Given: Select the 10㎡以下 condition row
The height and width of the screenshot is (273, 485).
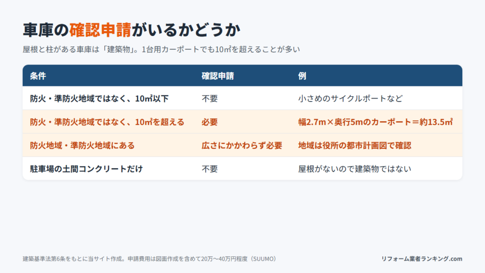Looking at the screenshot, I should click(242, 98).
